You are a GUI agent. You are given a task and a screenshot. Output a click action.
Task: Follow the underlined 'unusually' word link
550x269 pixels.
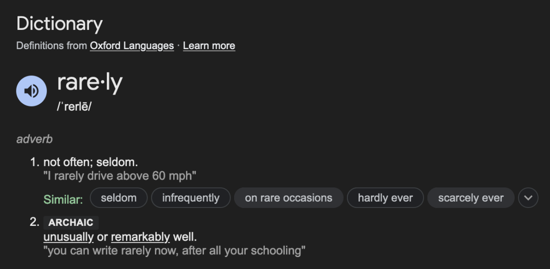click(x=68, y=237)
